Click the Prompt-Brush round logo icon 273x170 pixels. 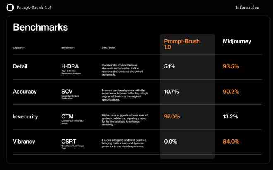click(x=10, y=7)
